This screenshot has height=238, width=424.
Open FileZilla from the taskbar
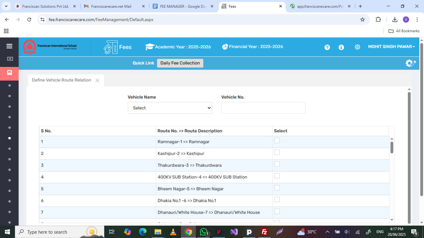[x=264, y=232]
